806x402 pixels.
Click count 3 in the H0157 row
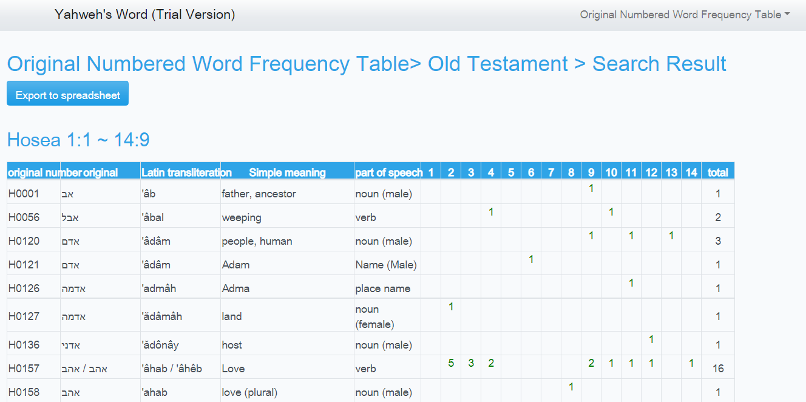click(471, 363)
